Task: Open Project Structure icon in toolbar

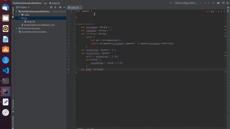Action: pos(224,3)
